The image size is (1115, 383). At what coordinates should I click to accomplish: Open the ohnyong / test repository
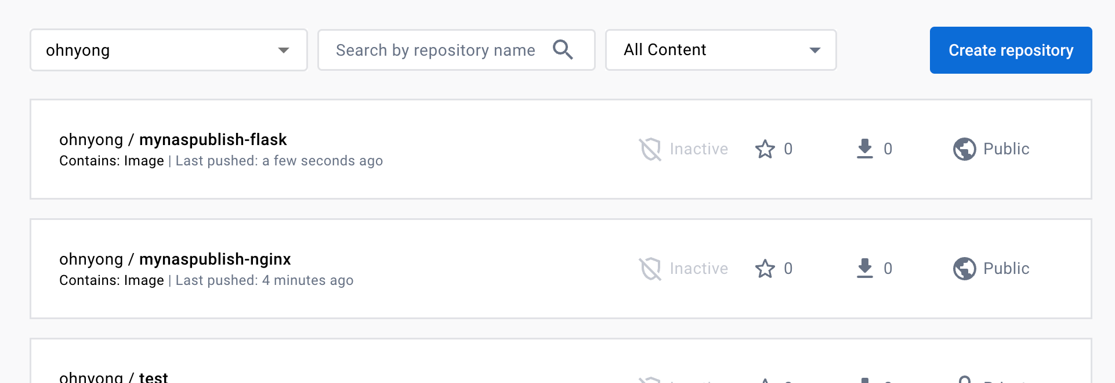coord(114,377)
